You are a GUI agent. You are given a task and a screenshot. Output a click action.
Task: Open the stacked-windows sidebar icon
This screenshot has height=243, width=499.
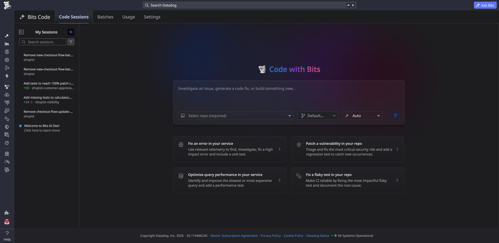click(x=7, y=111)
